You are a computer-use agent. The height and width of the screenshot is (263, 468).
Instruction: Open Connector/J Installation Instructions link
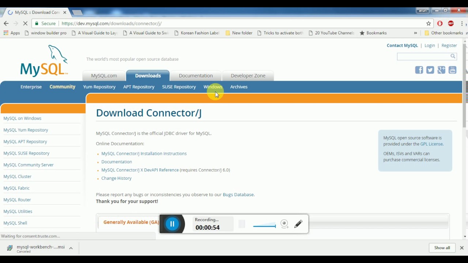(x=144, y=154)
